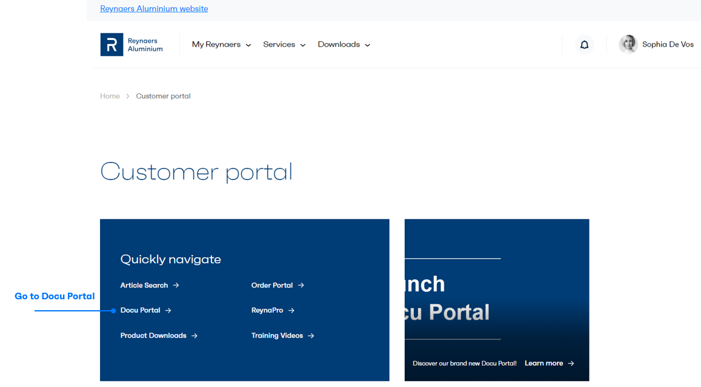Click Sophia De Vos profile avatar
Image resolution: width=701 pixels, height=387 pixels.
pyautogui.click(x=628, y=44)
